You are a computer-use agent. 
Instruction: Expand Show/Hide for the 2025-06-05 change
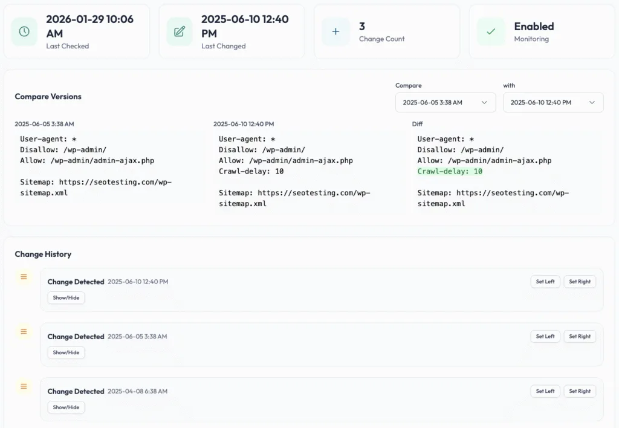[66, 352]
